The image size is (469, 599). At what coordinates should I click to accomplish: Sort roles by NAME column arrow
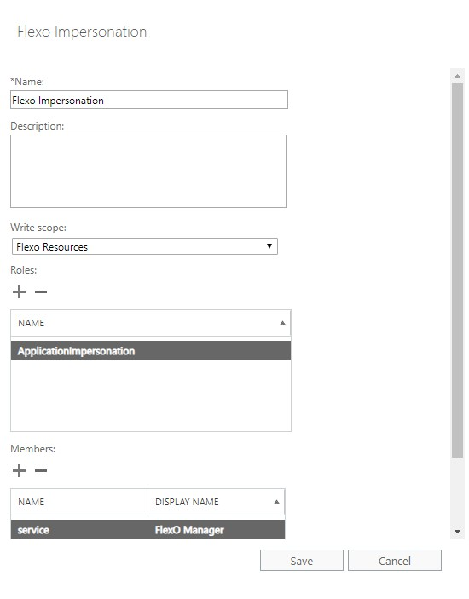pyautogui.click(x=282, y=323)
